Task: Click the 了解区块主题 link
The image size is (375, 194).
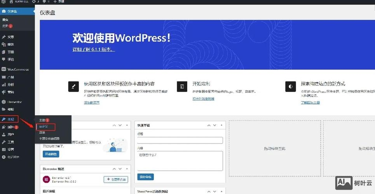Action: 310,102
